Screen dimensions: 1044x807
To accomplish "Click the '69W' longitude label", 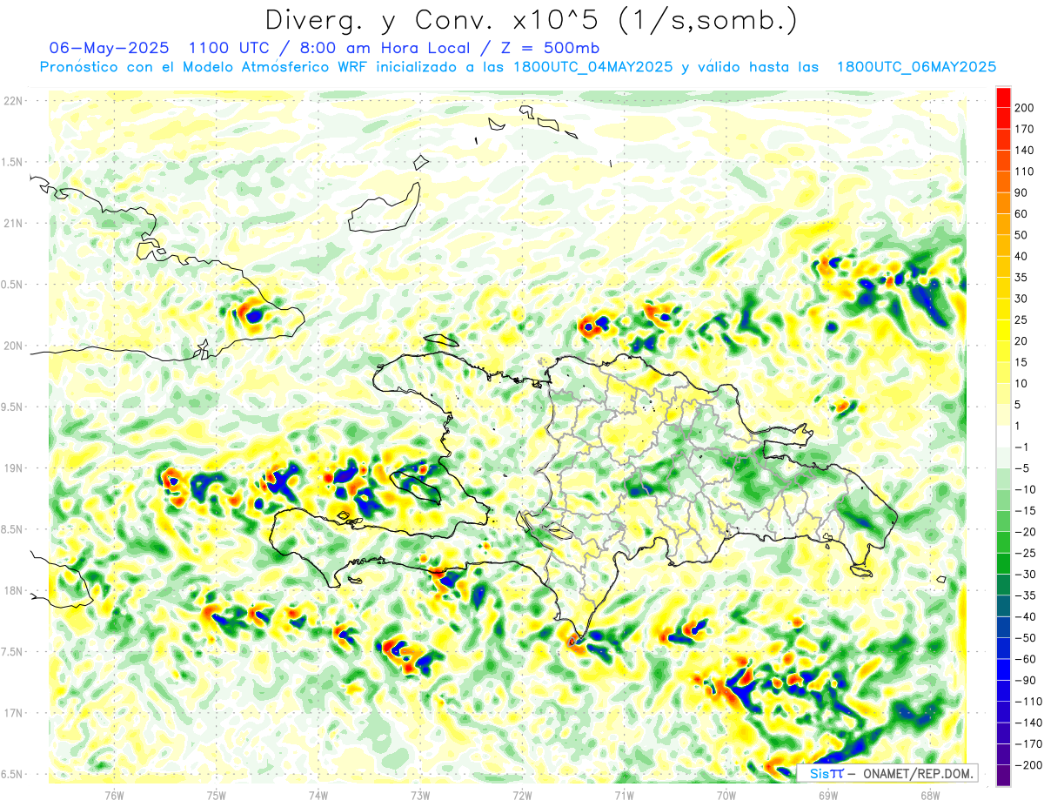I will click(x=828, y=796).
